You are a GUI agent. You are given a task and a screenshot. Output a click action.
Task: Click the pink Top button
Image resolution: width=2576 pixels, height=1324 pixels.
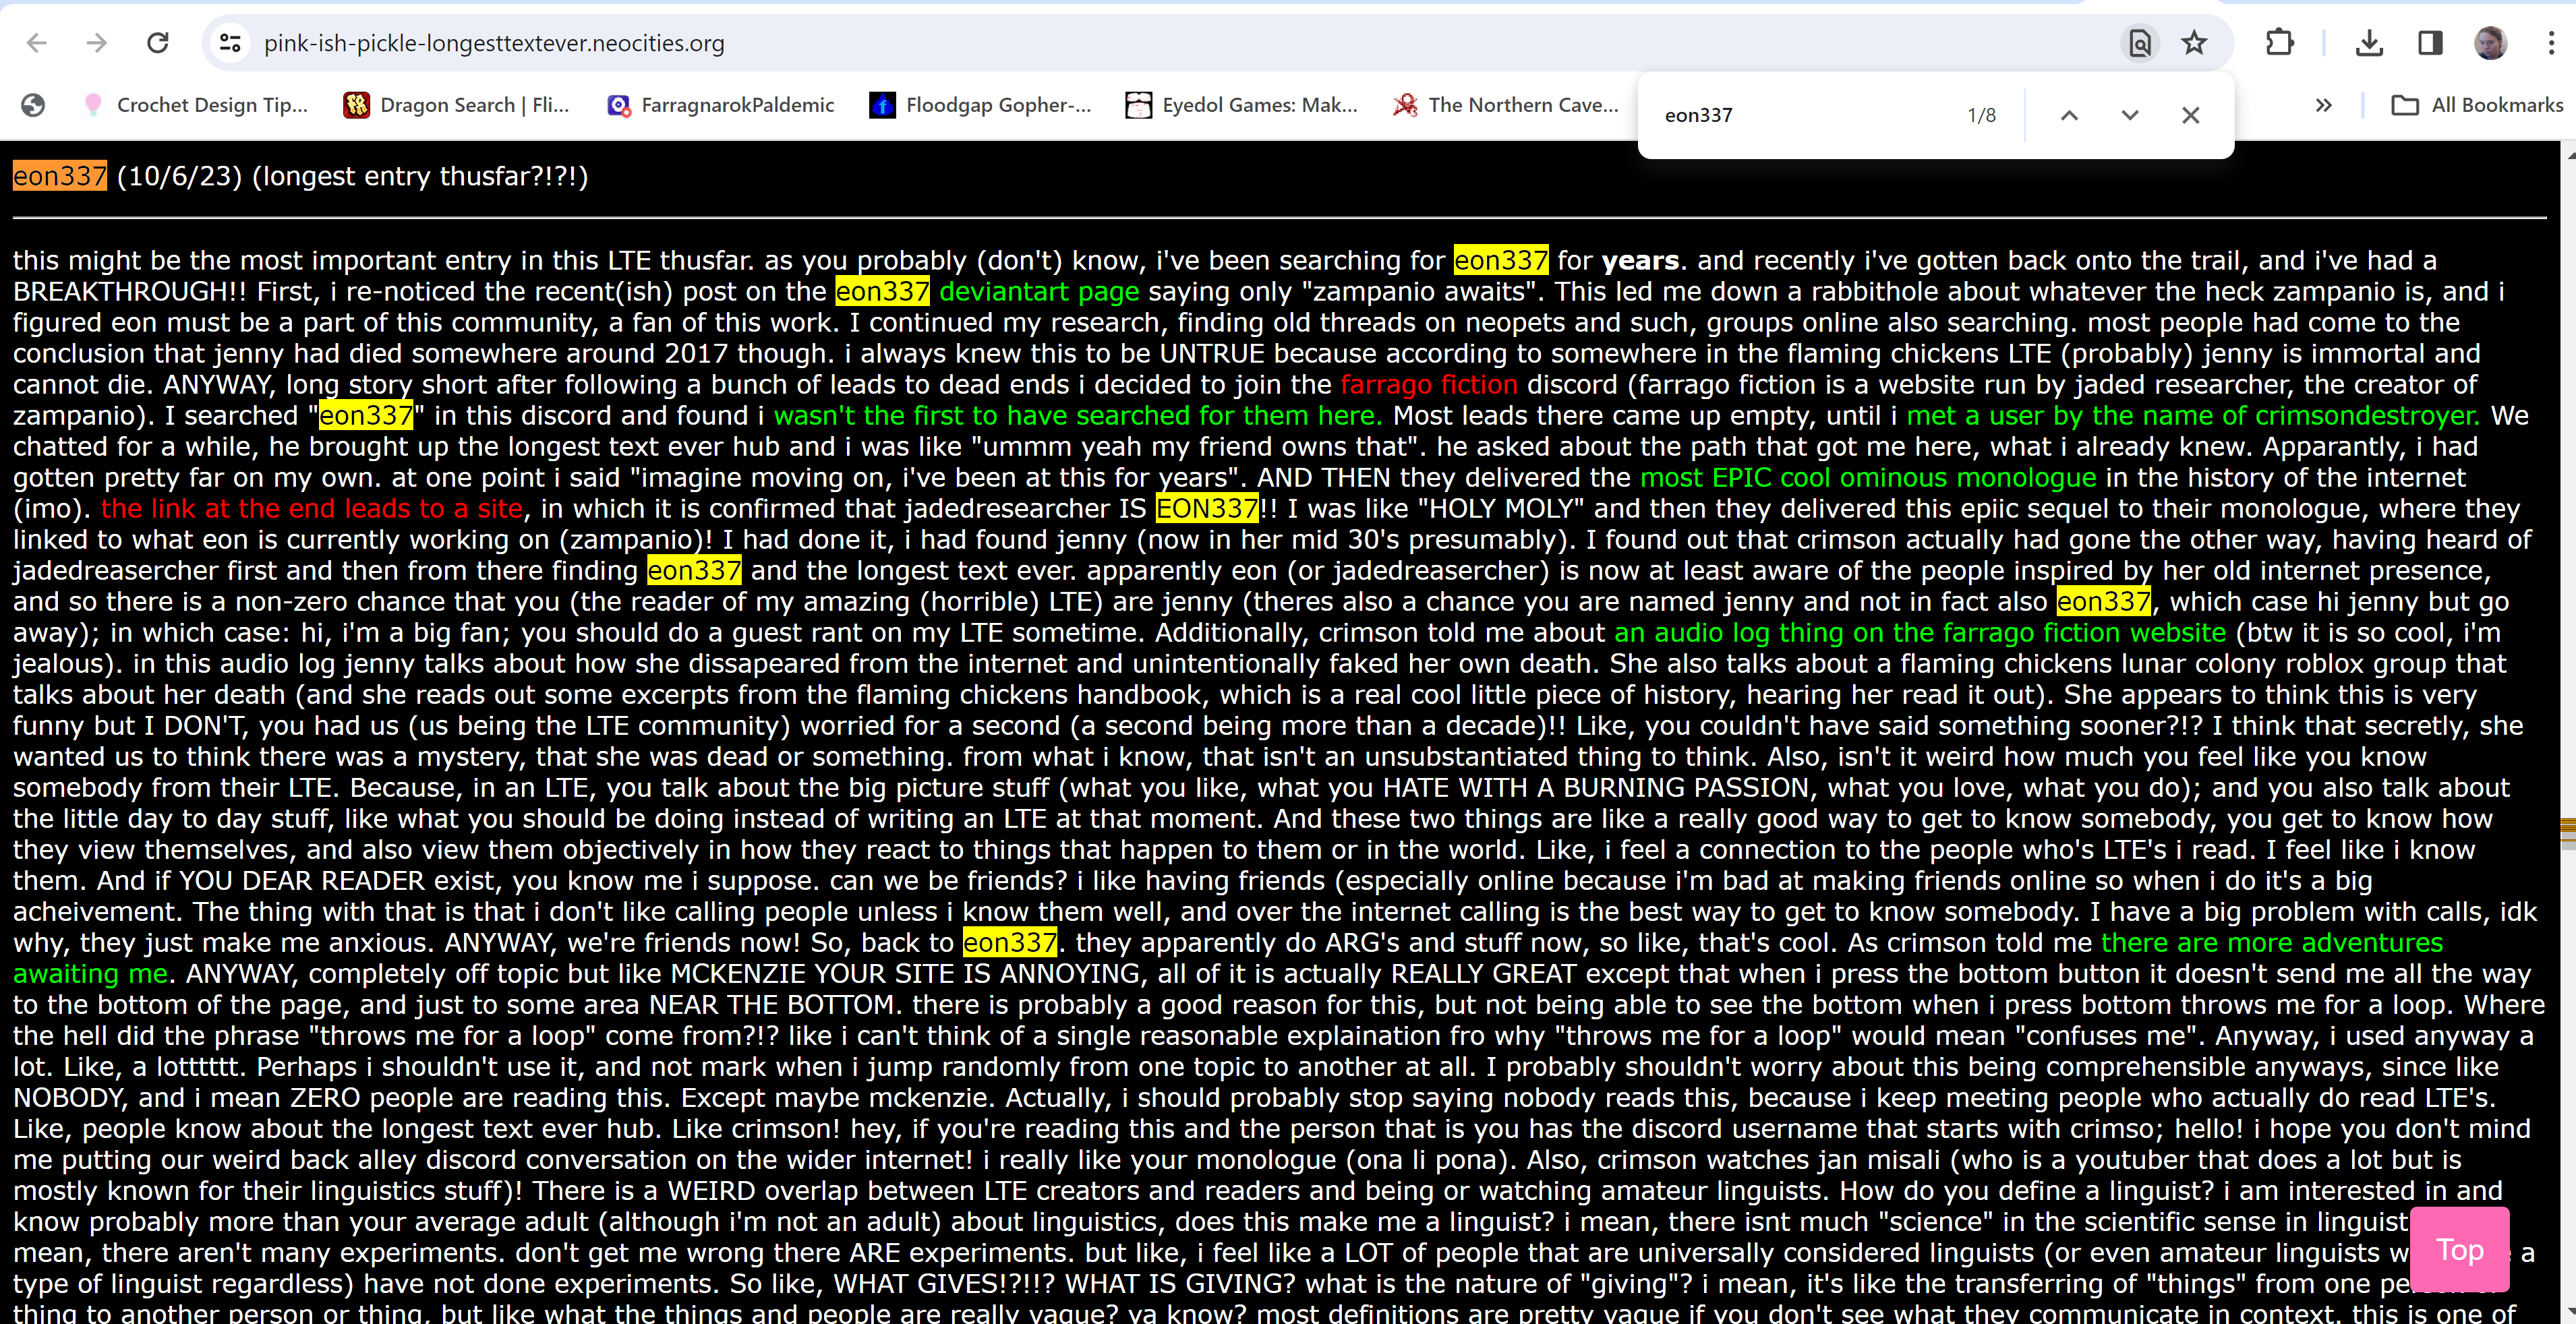(2459, 1250)
